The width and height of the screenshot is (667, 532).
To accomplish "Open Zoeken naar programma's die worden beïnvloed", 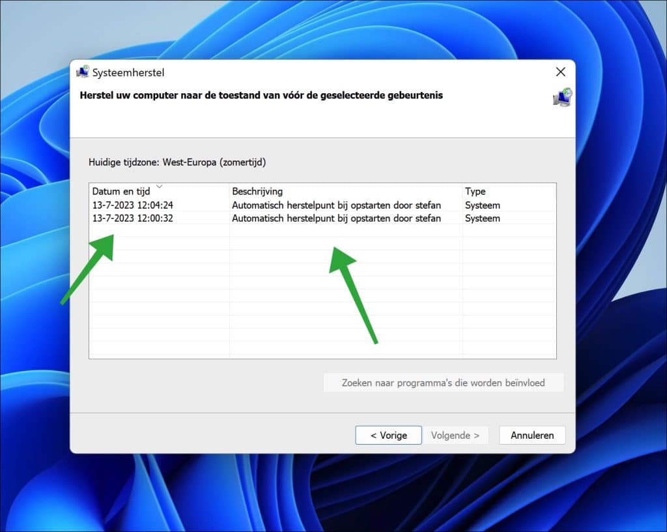I will tap(444, 383).
